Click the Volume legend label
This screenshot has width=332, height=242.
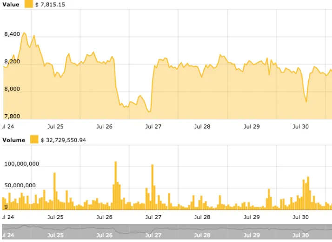click(x=13, y=140)
